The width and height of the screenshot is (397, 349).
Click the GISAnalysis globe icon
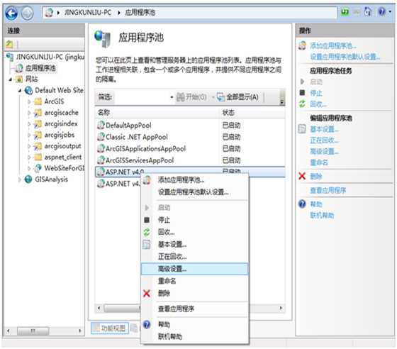coord(28,179)
